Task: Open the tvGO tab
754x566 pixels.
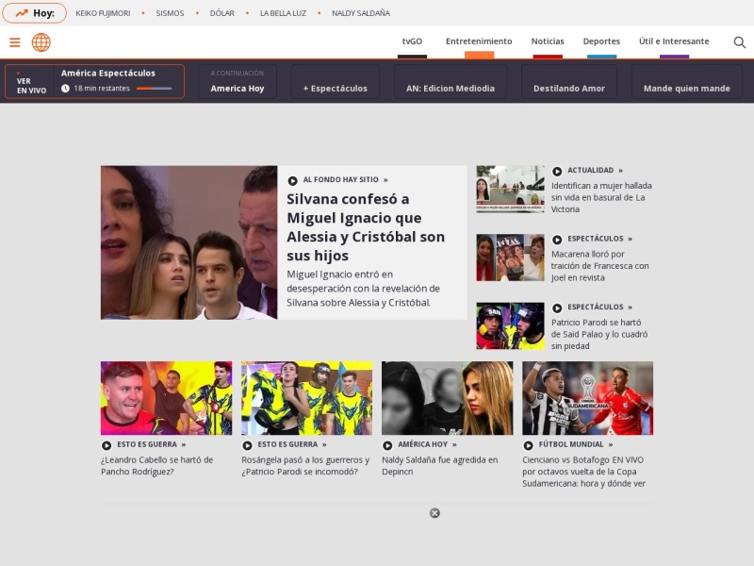Action: 412,42
